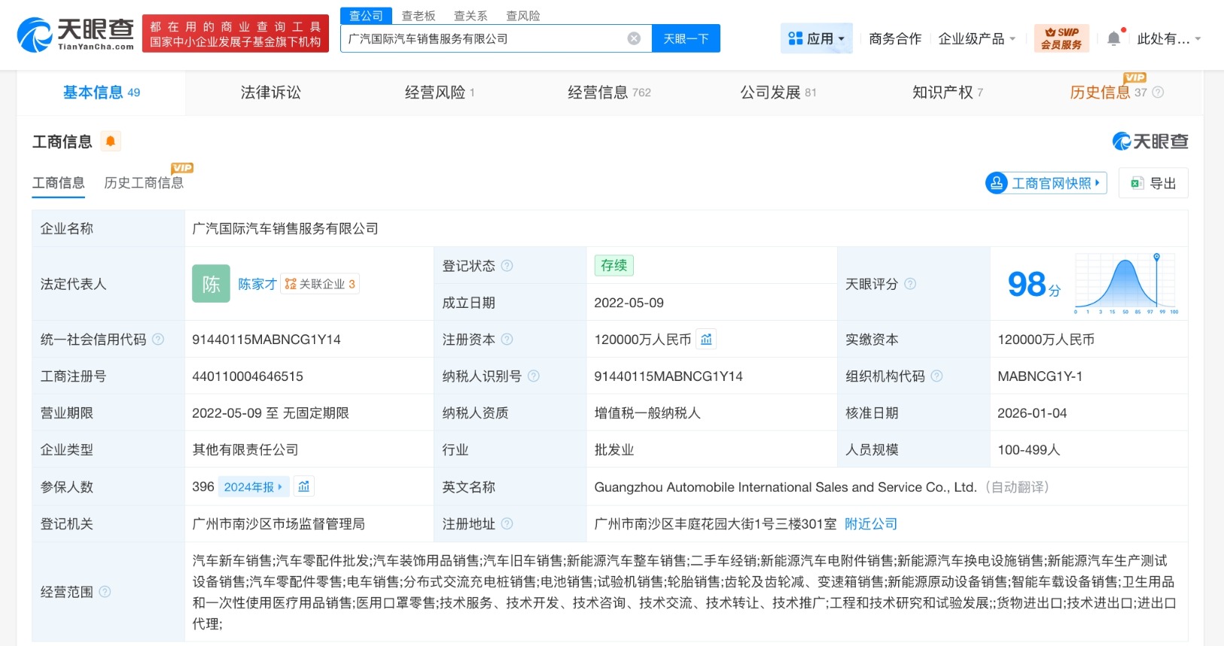Click the 导出 export button
The image size is (1224, 646).
pos(1153,183)
